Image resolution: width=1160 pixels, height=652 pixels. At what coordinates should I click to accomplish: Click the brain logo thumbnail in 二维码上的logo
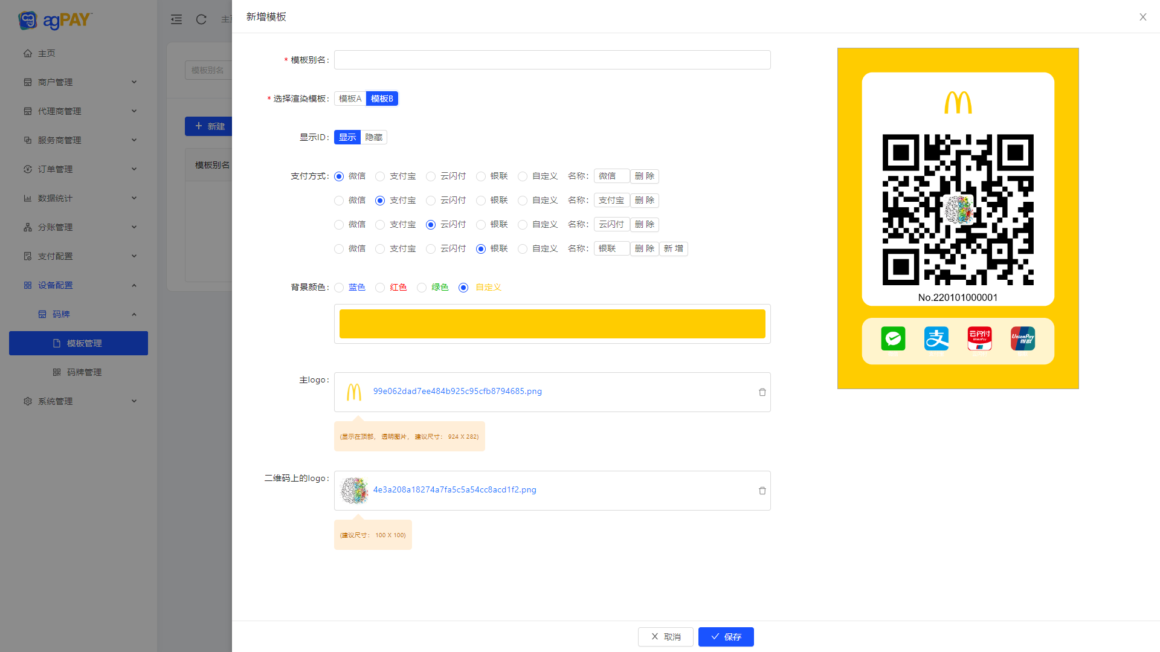click(x=354, y=491)
